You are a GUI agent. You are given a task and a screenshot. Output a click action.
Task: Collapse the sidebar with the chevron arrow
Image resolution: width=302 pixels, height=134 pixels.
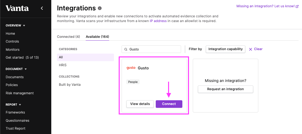pyautogui.click(x=42, y=8)
